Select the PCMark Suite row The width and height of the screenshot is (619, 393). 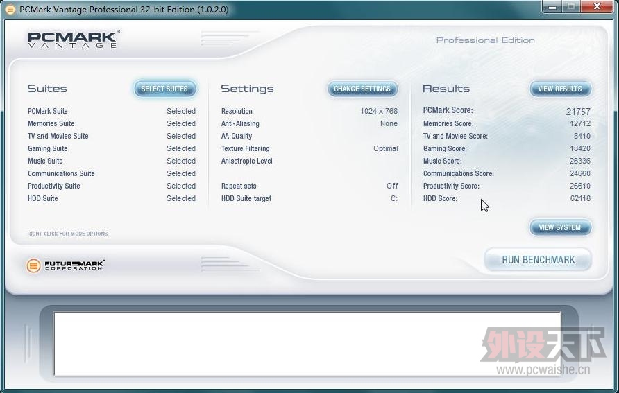click(111, 111)
